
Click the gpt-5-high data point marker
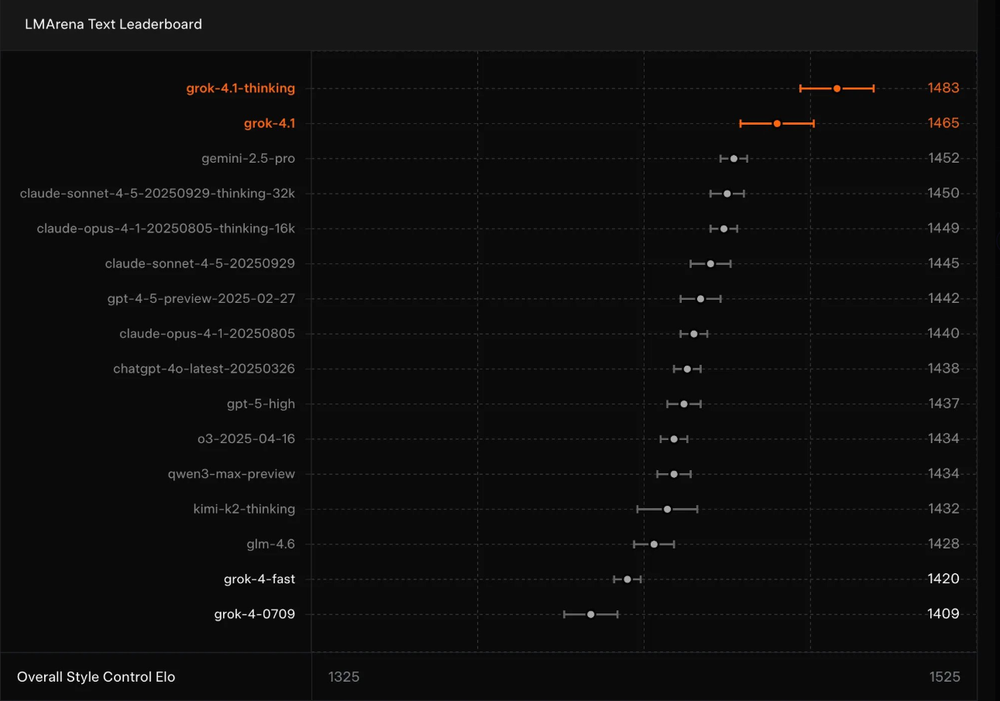click(684, 404)
